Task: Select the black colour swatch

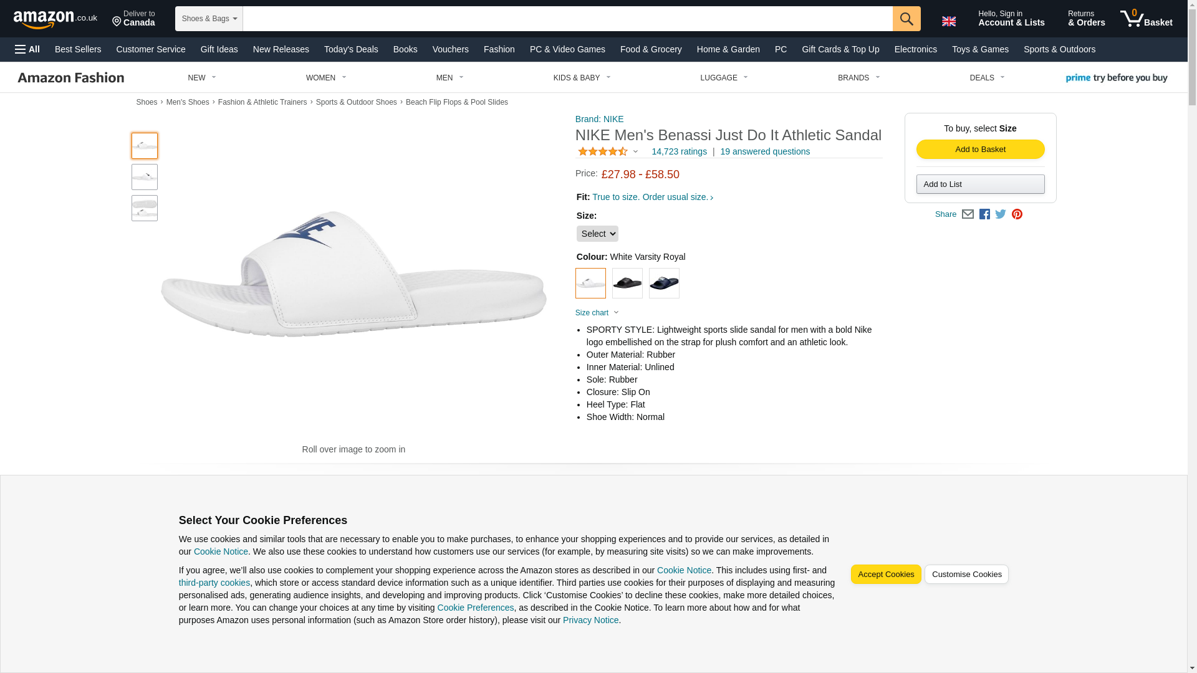Action: pos(627,284)
